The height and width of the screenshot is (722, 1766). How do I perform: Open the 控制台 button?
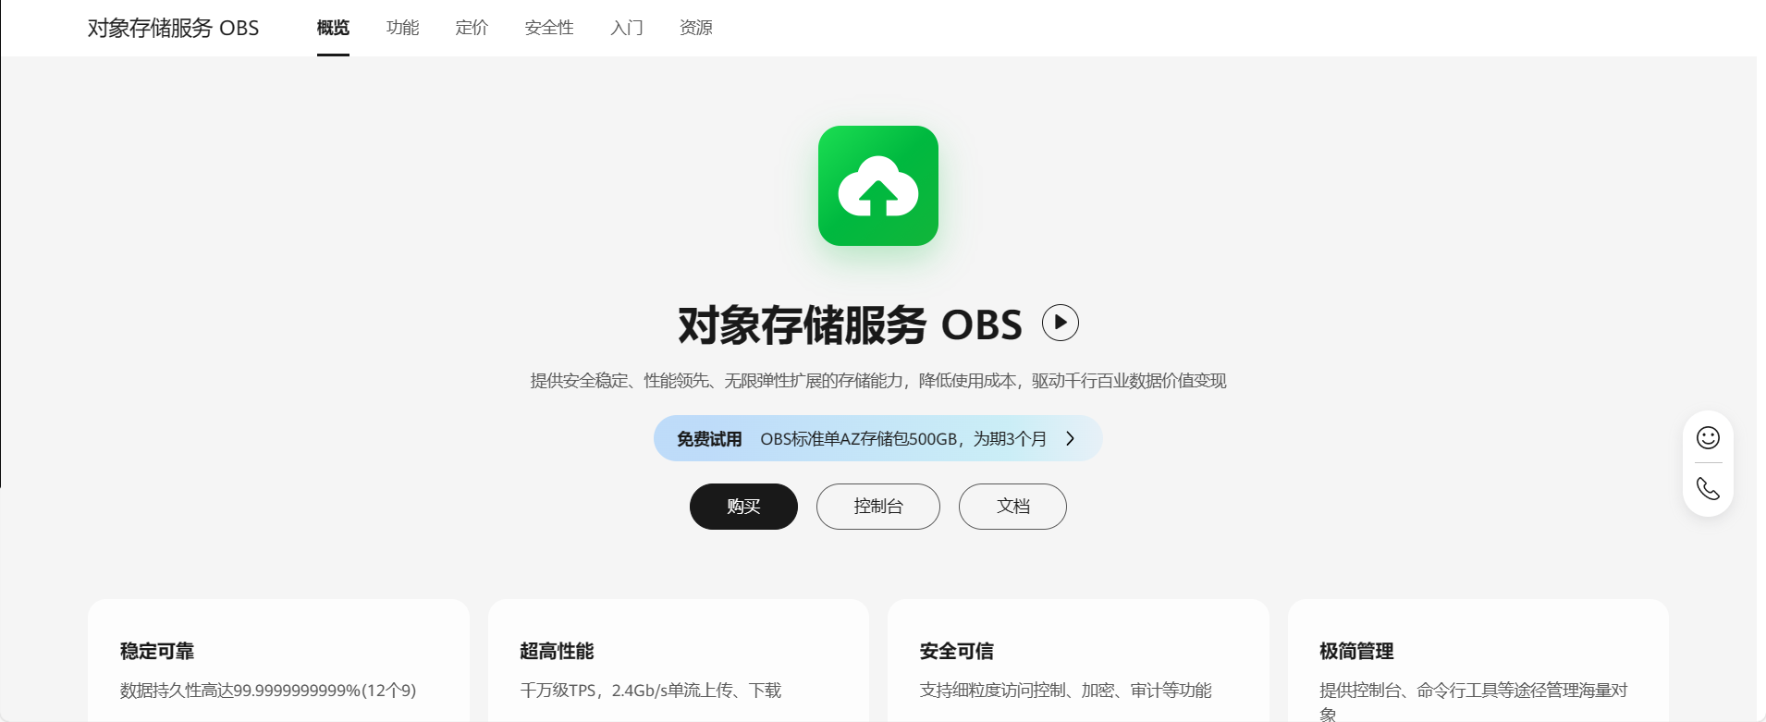[878, 507]
